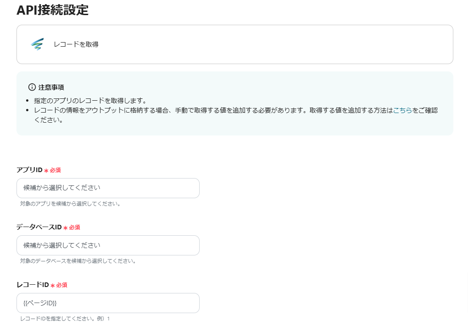This screenshot has width=468, height=325.
Task: Click the info icon next to 注意事項
Action: pos(32,87)
